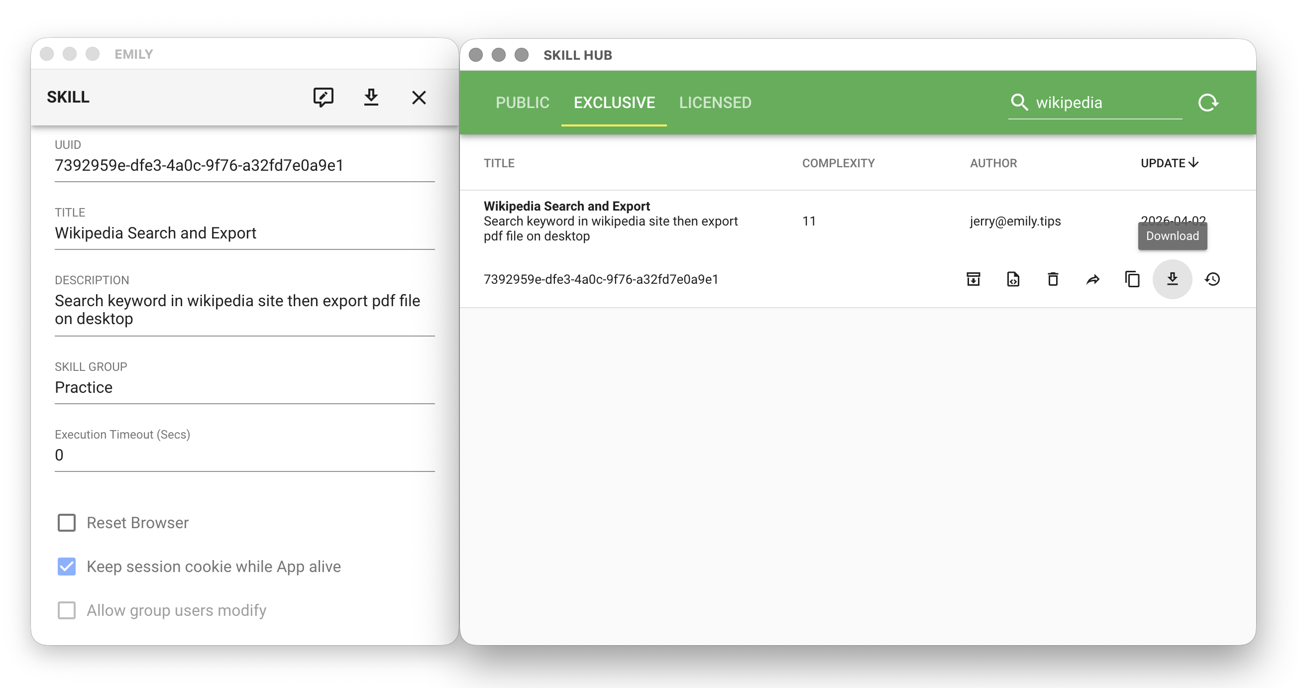This screenshot has height=688, width=1298.
Task: Delete the Wikipedia skill using trash icon
Action: click(1053, 279)
